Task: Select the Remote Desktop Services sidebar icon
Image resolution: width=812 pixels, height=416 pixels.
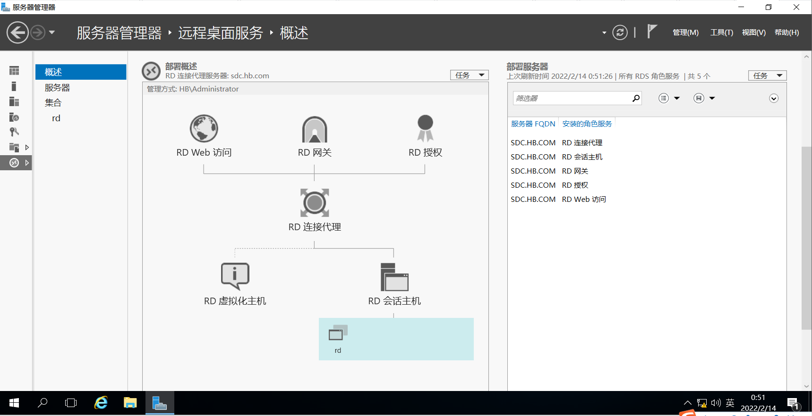Action: pos(14,163)
